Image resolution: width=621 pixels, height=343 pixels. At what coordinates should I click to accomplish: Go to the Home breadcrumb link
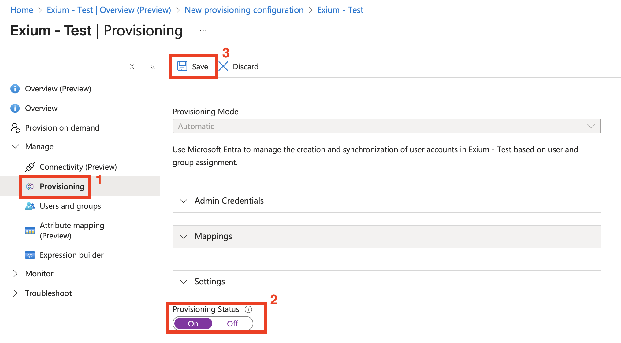point(22,10)
